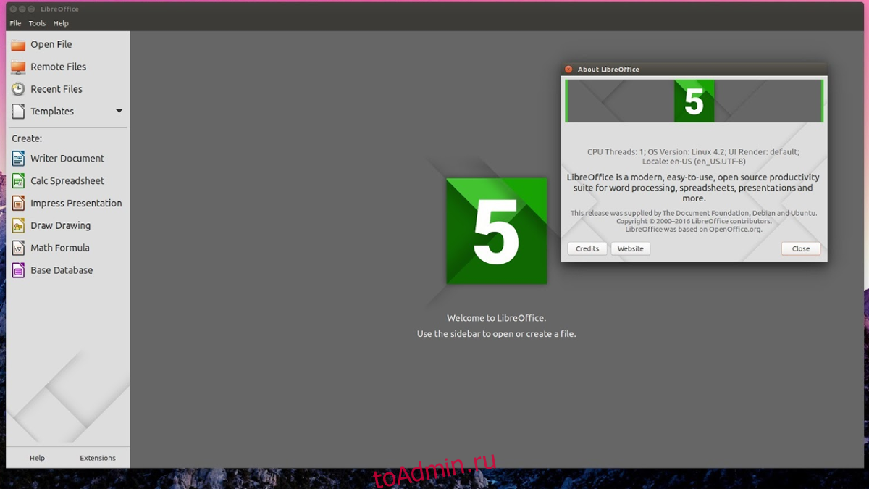Click the Close button in About dialog
This screenshot has width=869, height=489.
[x=801, y=248]
